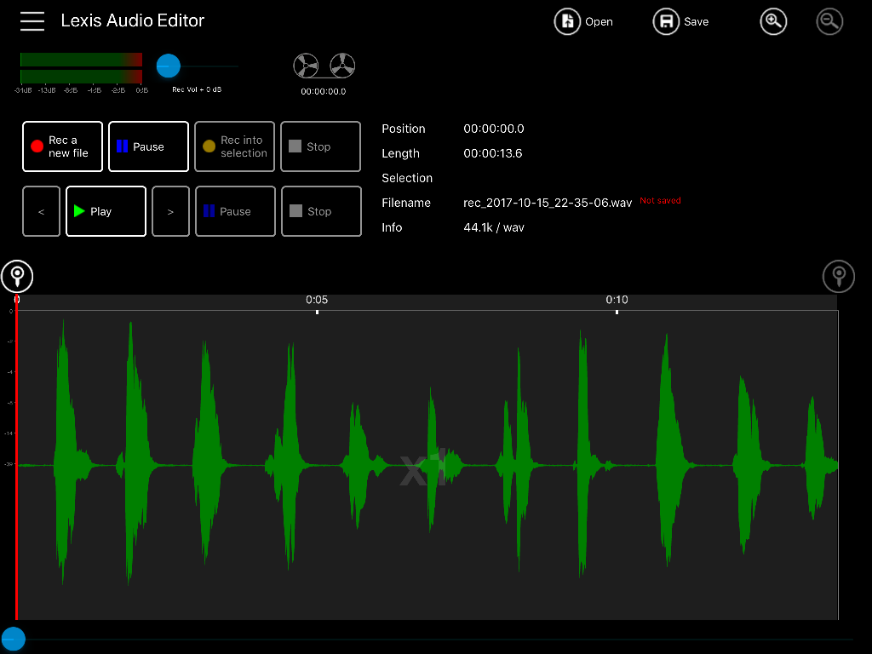Click the reel counter 00:00:00.0
Screen dimensions: 872x654
(324, 91)
